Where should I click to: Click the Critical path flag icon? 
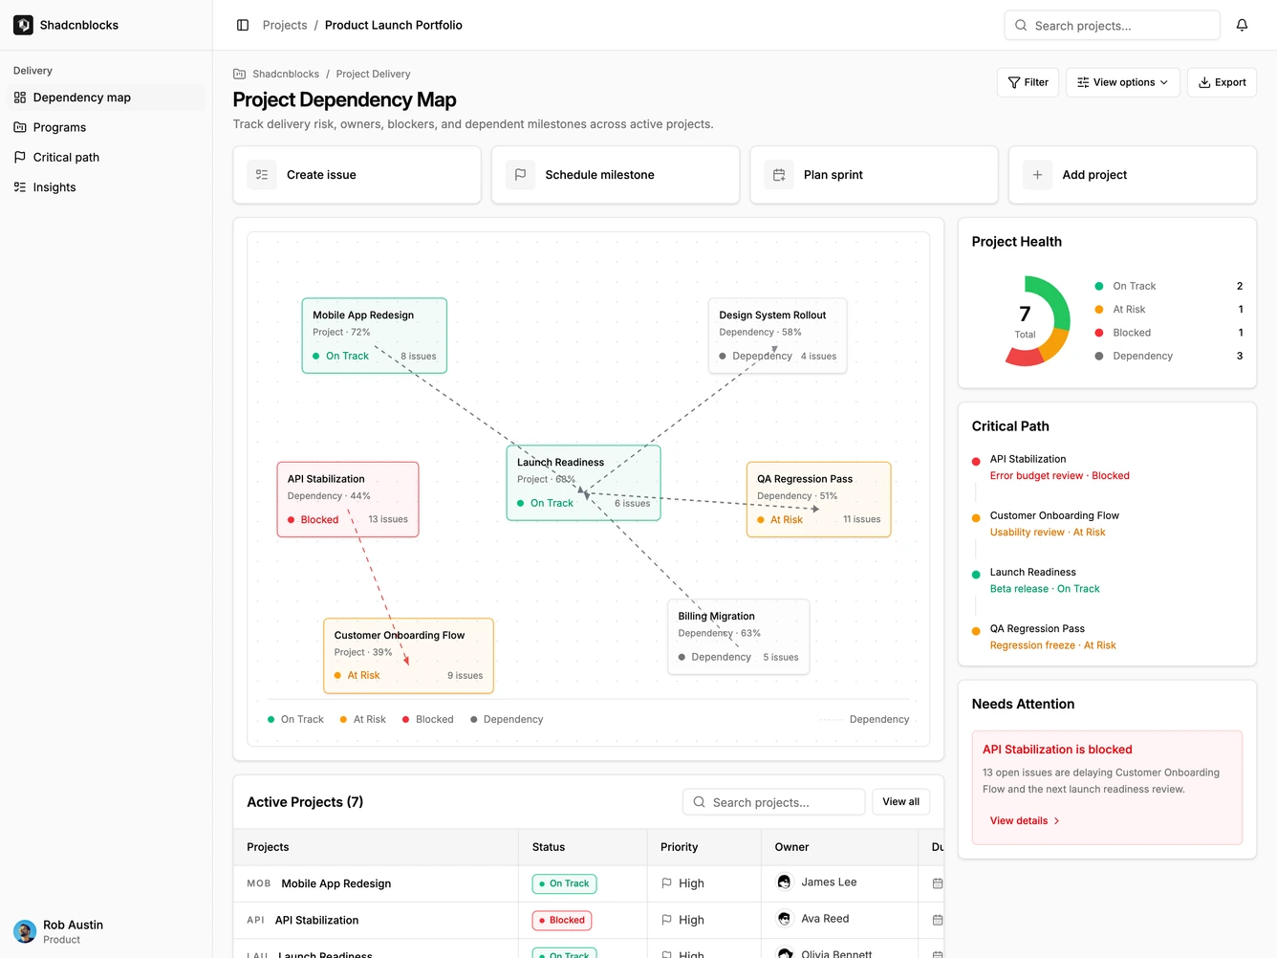pos(20,157)
